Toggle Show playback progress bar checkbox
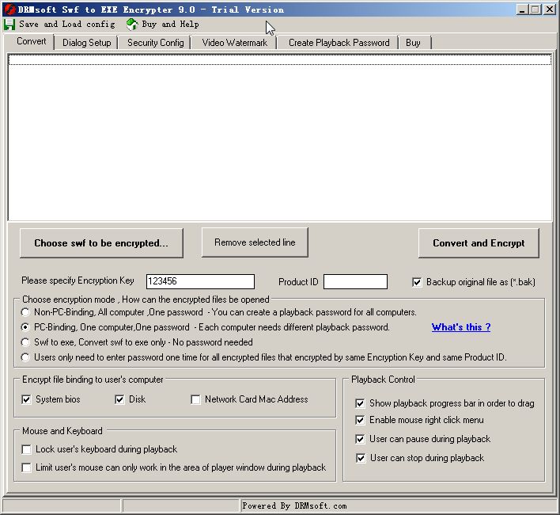 tap(360, 404)
